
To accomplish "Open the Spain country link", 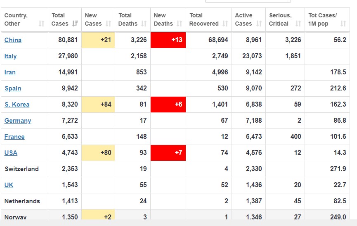I will pyautogui.click(x=13, y=88).
